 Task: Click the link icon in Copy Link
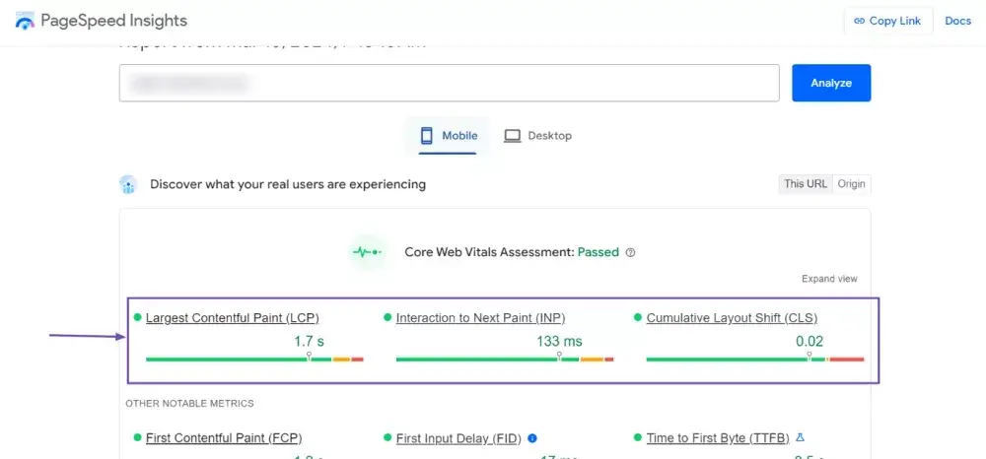click(859, 21)
